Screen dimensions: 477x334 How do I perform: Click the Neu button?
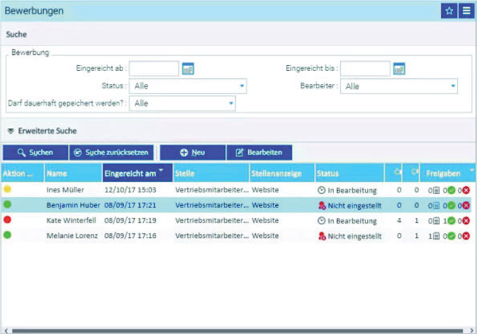tap(192, 153)
